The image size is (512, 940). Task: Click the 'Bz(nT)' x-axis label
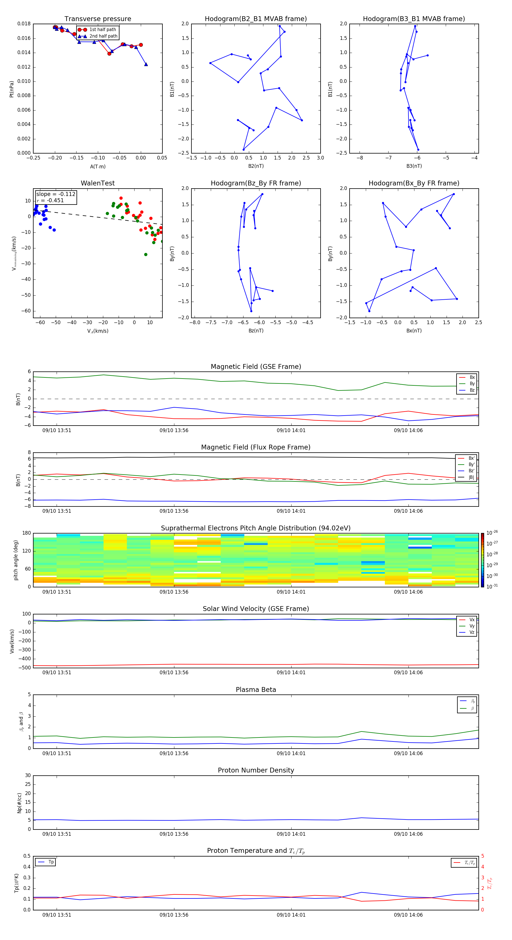[x=256, y=331]
